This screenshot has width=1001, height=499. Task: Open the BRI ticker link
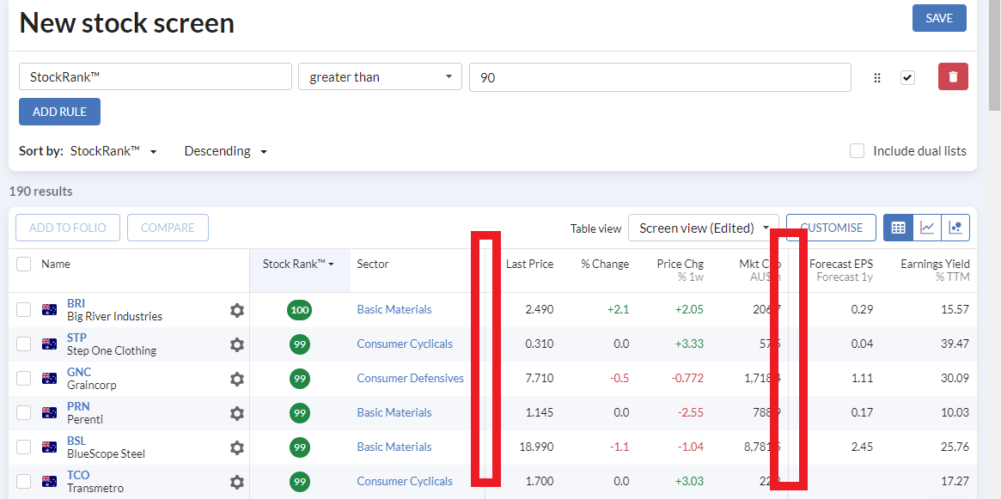click(x=76, y=303)
